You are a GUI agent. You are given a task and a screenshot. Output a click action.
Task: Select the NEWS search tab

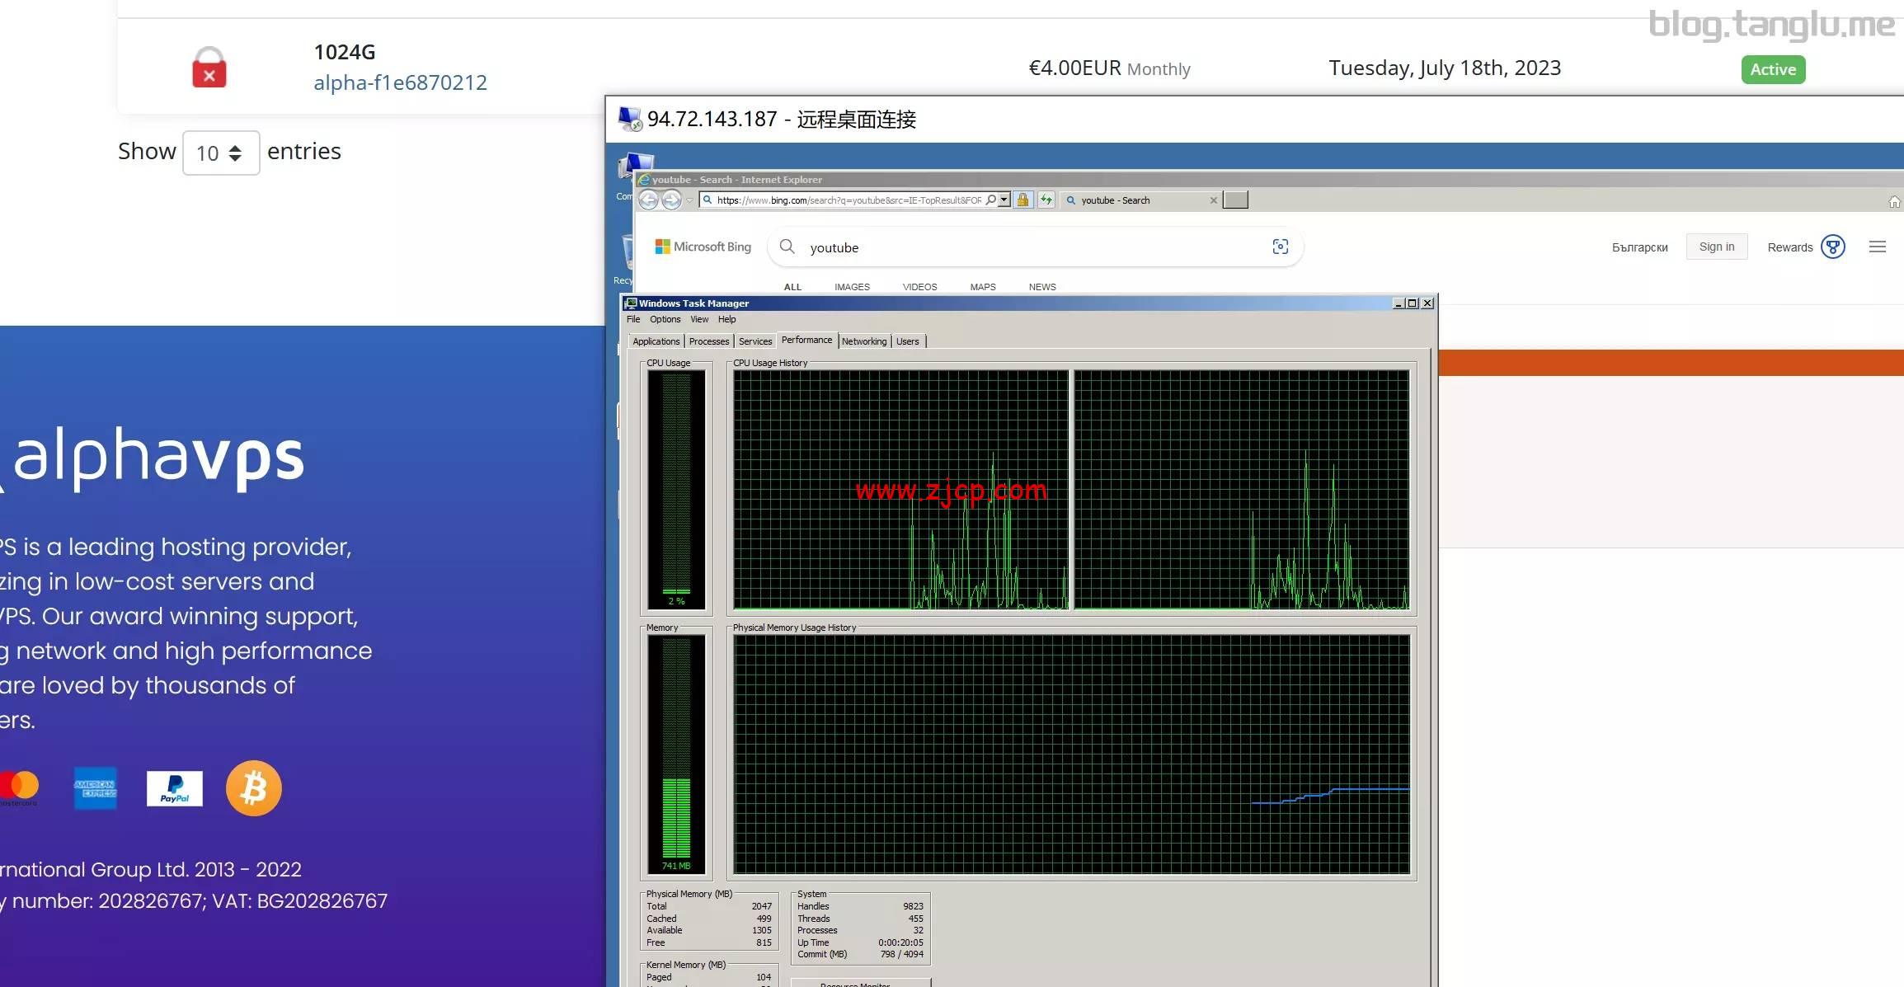1042,287
